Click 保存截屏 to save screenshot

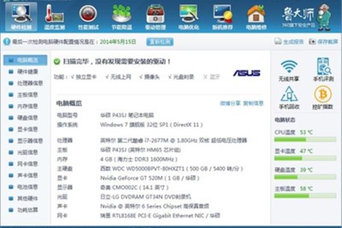click(x=323, y=42)
